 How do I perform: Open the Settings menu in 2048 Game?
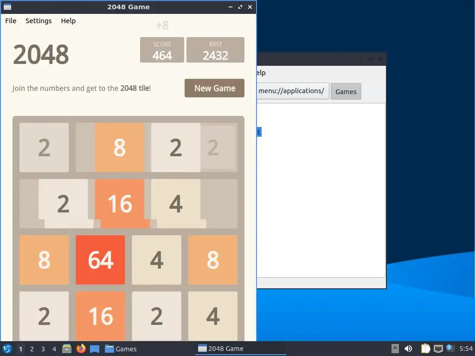pyautogui.click(x=39, y=20)
